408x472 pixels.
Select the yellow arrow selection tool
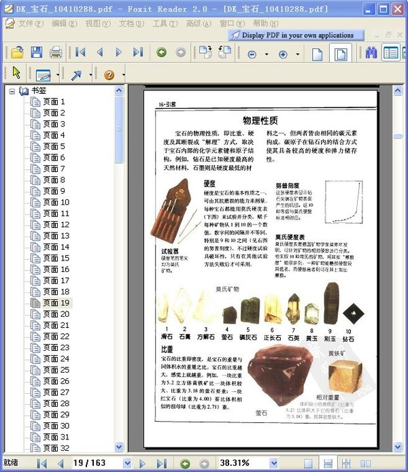pyautogui.click(x=16, y=73)
